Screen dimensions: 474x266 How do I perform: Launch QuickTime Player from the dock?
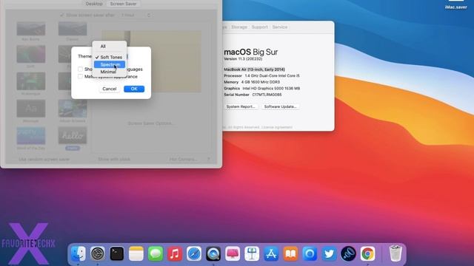pyautogui.click(x=213, y=253)
